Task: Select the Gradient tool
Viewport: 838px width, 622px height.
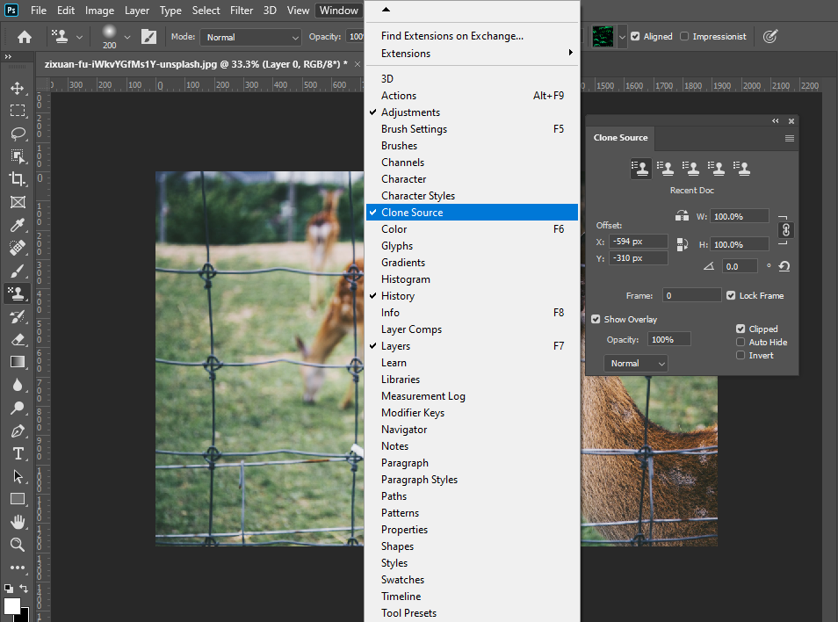Action: [18, 362]
